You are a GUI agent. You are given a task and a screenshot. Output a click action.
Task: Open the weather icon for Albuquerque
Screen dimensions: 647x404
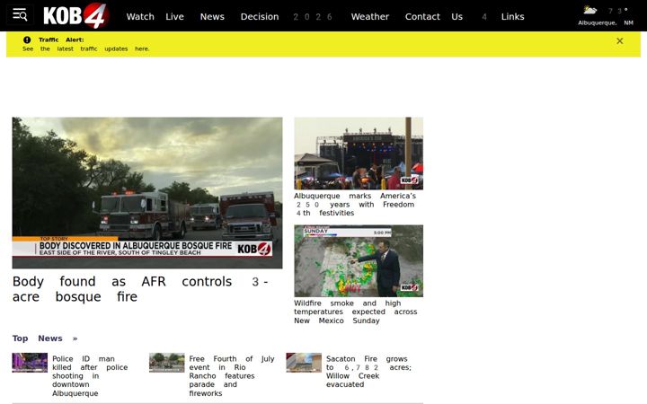pos(590,10)
